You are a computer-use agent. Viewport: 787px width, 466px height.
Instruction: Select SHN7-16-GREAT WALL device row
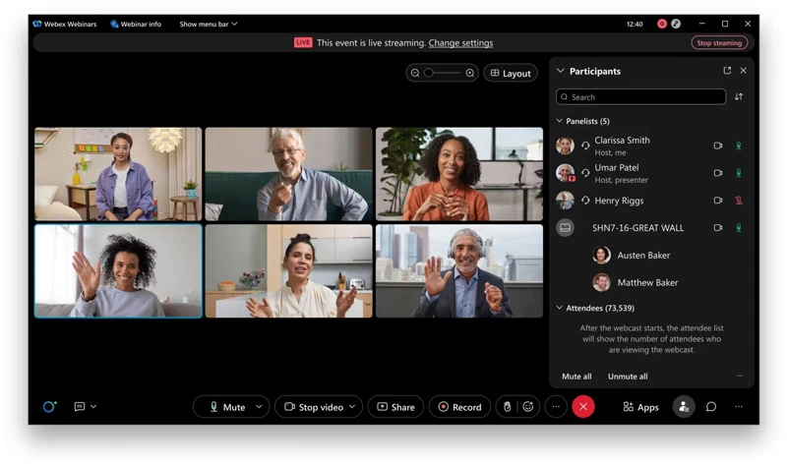tap(651, 228)
